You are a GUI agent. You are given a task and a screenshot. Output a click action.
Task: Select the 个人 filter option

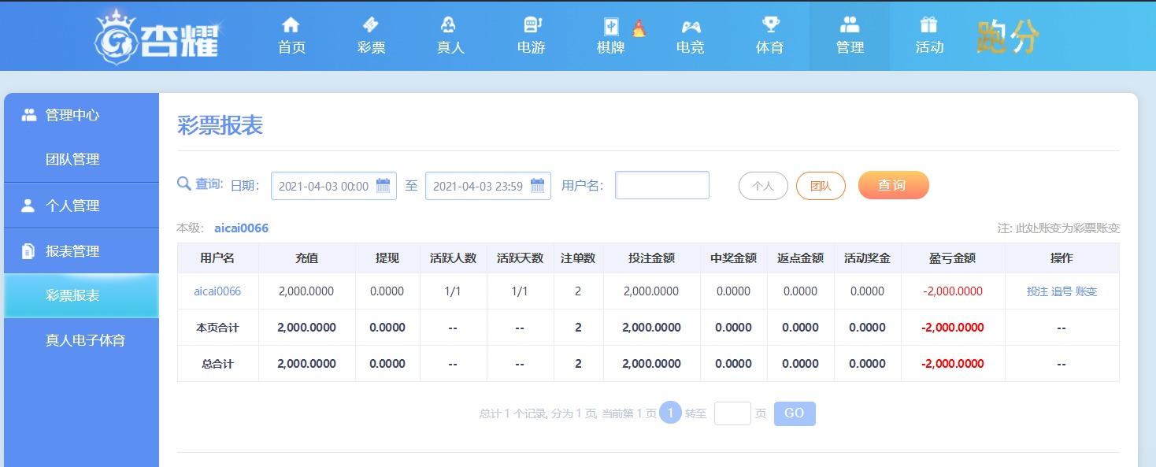pyautogui.click(x=763, y=186)
